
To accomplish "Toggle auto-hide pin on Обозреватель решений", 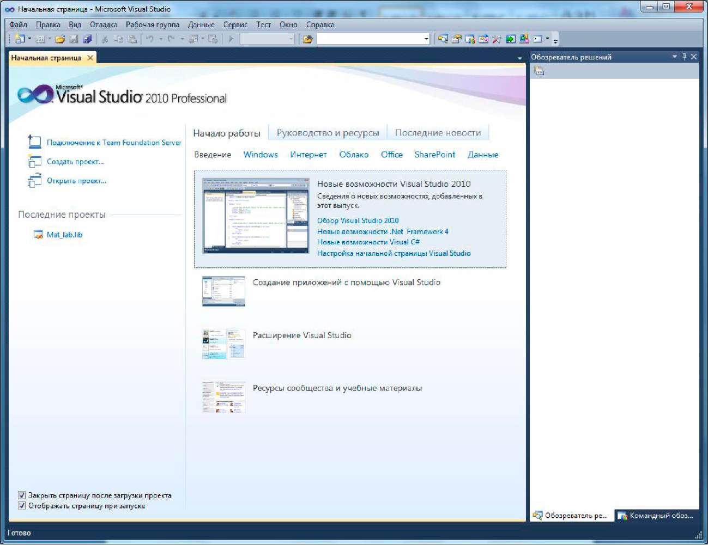I will point(684,57).
